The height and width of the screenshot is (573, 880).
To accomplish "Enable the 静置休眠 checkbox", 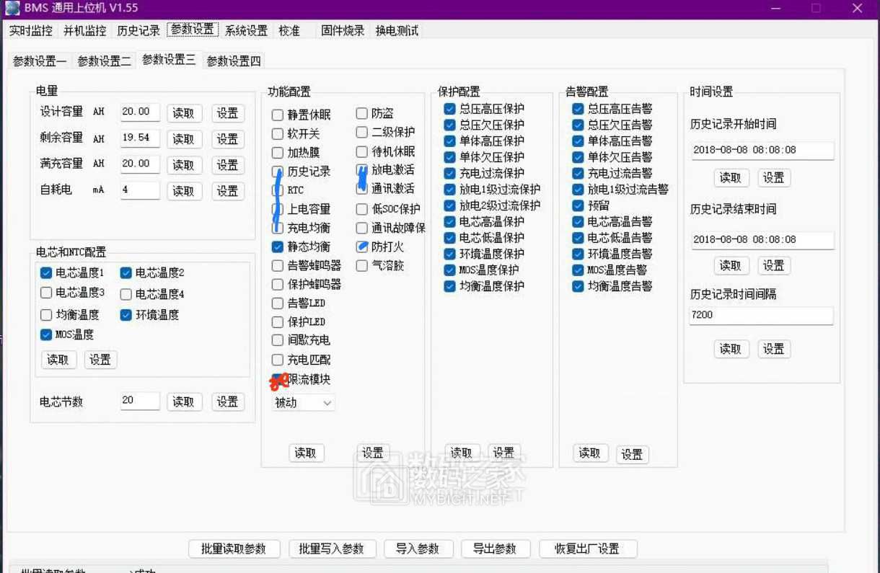I will [278, 115].
